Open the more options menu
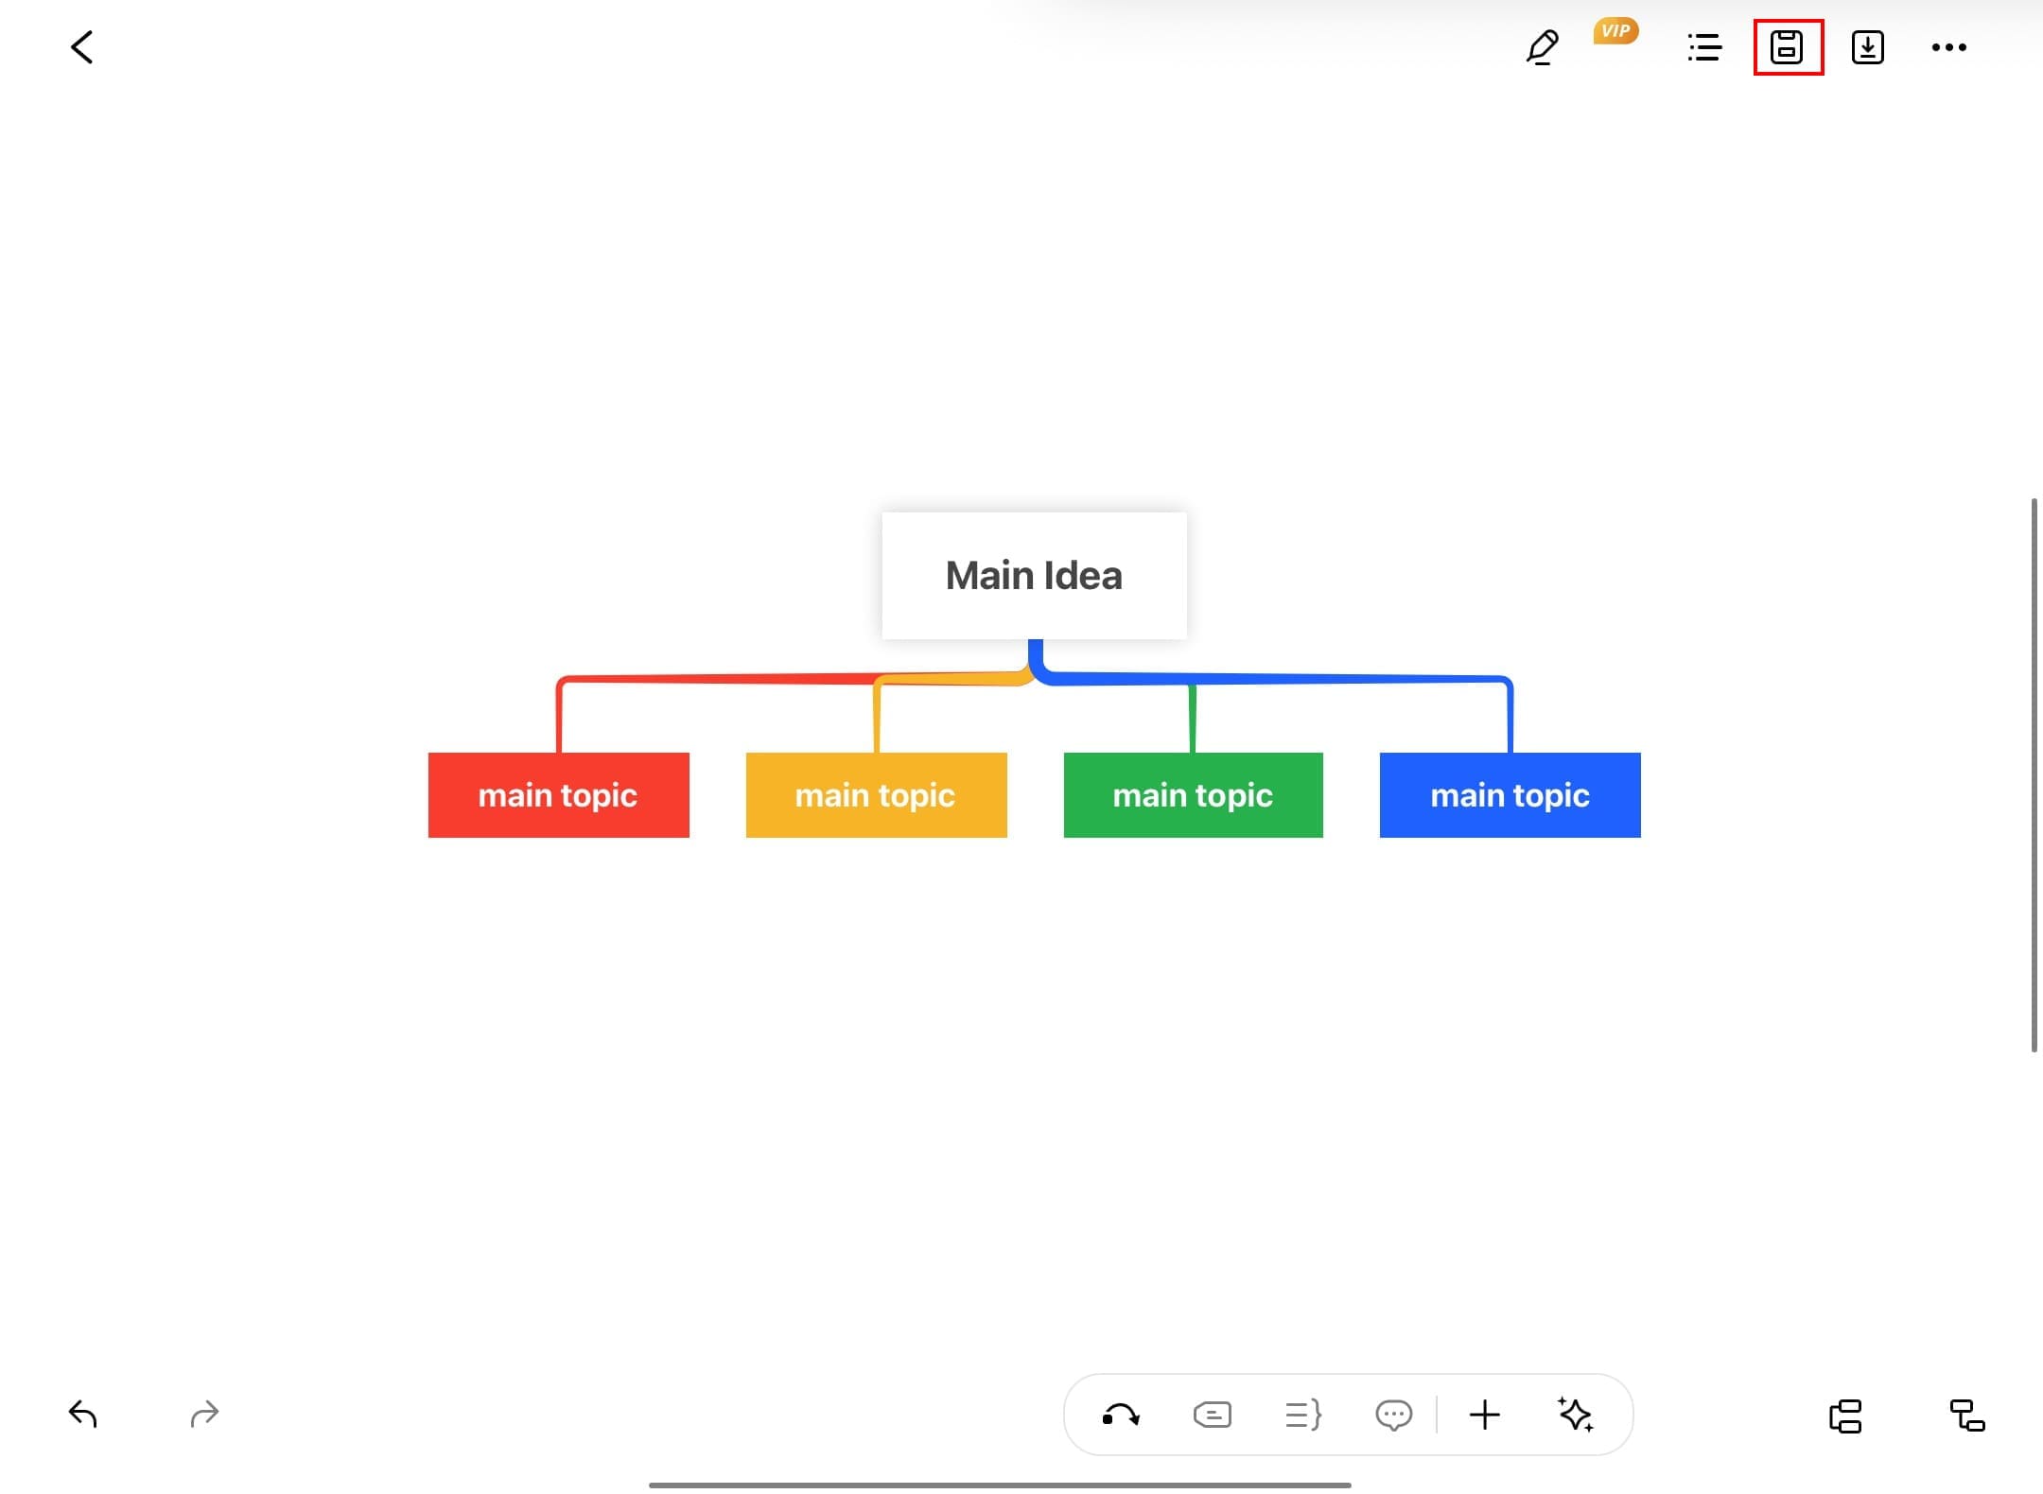 [x=1948, y=47]
